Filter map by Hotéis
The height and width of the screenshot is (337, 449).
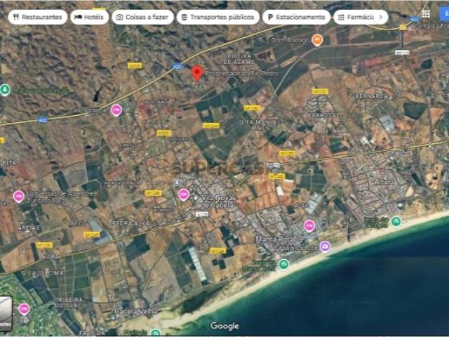(90, 17)
